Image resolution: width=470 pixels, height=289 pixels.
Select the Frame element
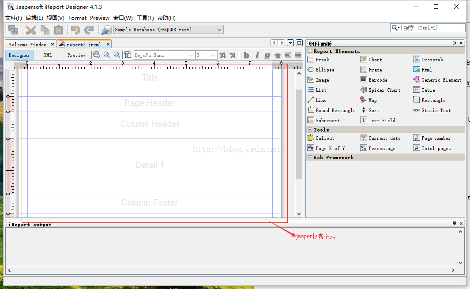[371, 70]
